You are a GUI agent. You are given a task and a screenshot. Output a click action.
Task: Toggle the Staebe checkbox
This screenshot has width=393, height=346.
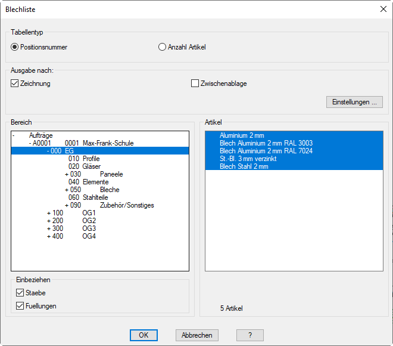point(20,293)
